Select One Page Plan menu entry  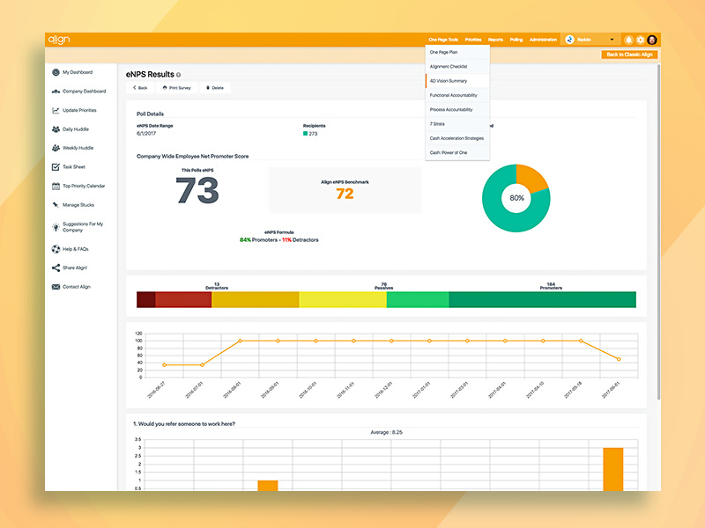457,53
